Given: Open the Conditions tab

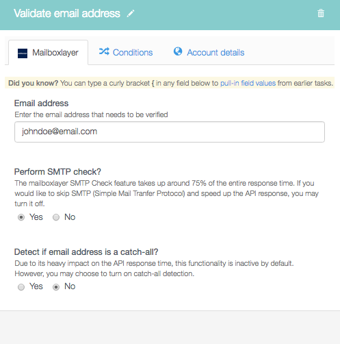Looking at the screenshot, I should point(126,53).
